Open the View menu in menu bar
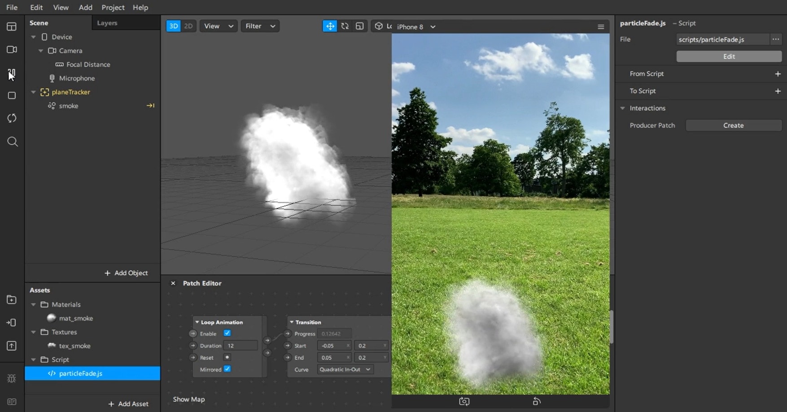This screenshot has height=412, width=787. [61, 7]
